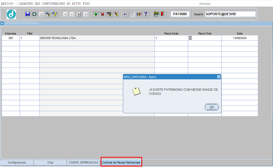
Task: Click DENVER TECNOLOGIA LTDA. cell
Action: pos(97,38)
